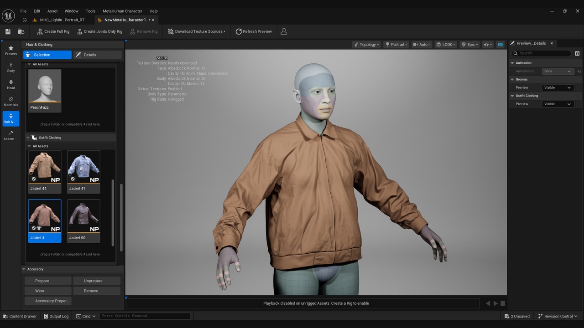Open Body sidebar section
The height and width of the screenshot is (328, 584).
coord(11,67)
